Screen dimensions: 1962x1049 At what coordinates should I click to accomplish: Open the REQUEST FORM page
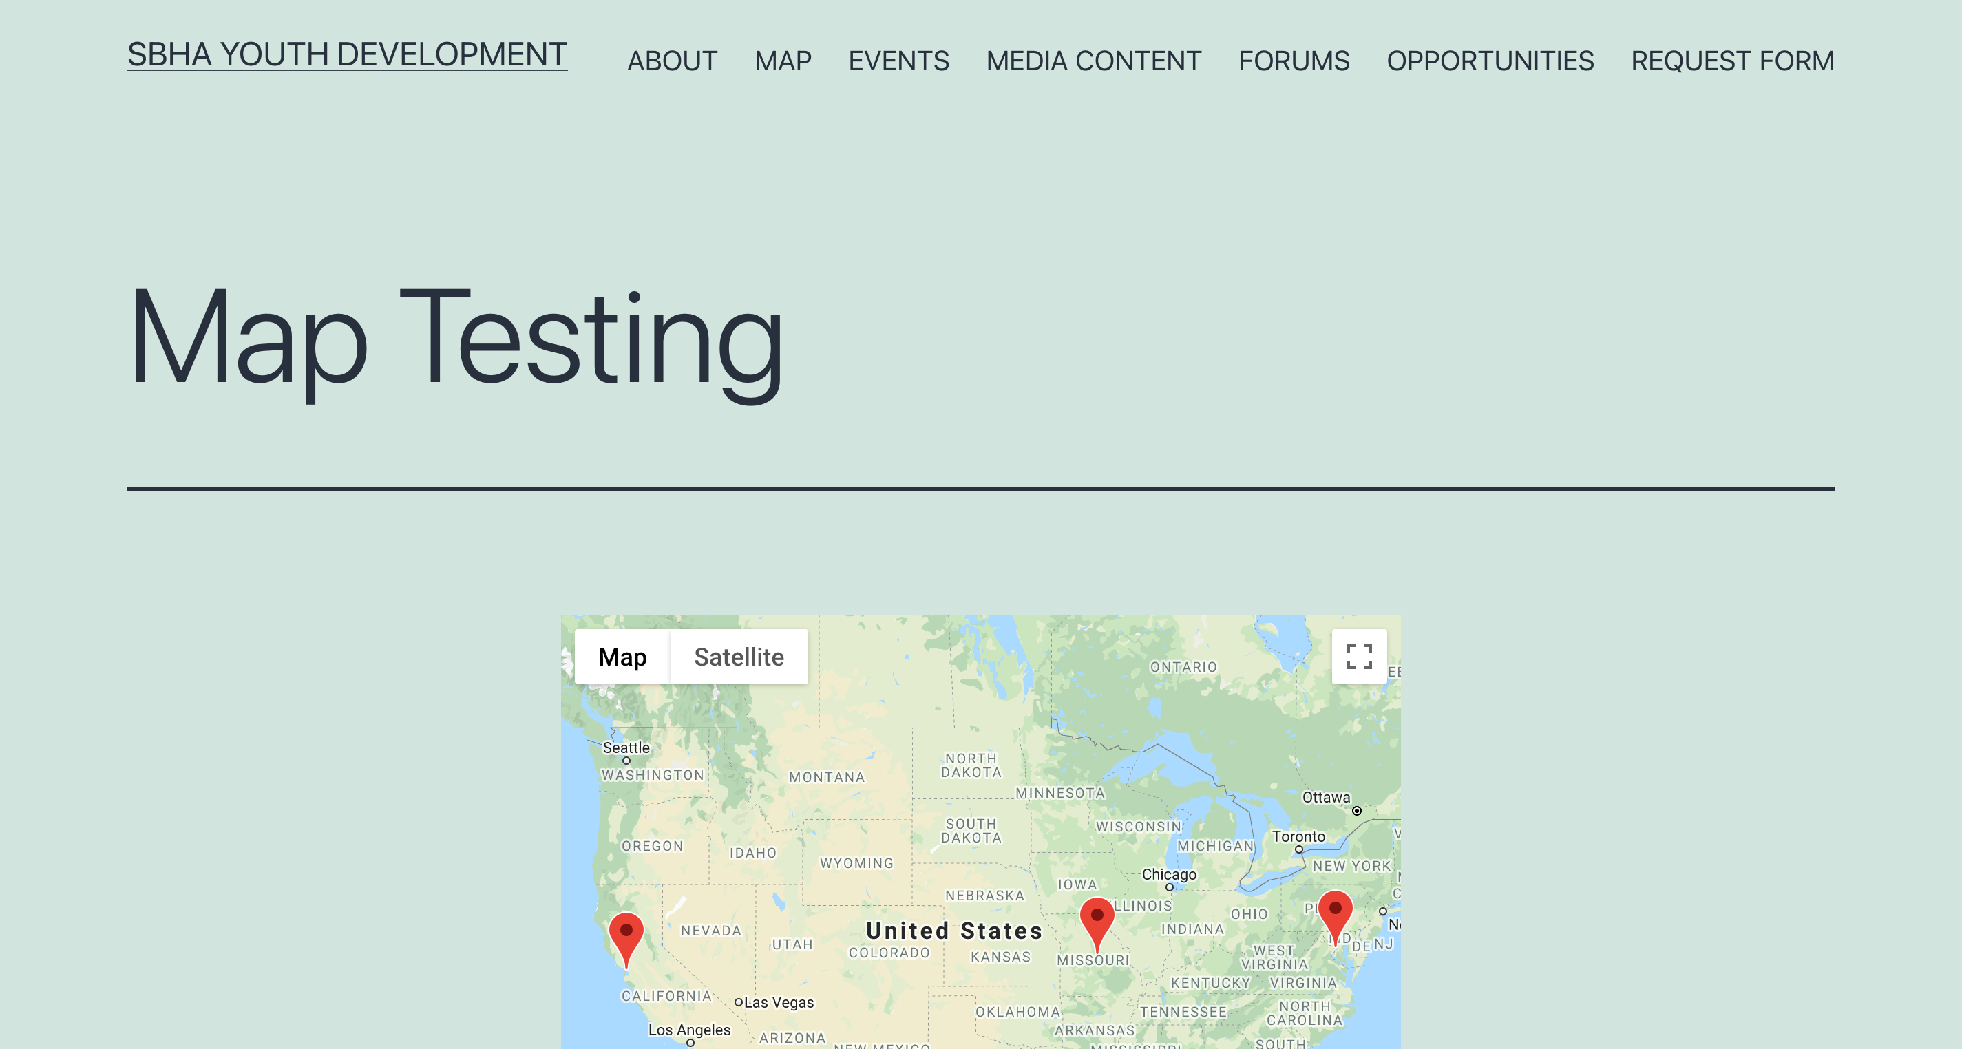coord(1732,61)
